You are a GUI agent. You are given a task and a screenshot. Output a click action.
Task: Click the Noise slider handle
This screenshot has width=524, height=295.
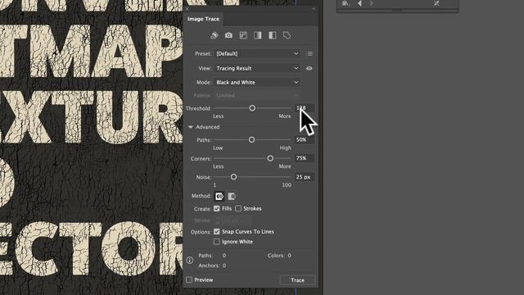[233, 177]
